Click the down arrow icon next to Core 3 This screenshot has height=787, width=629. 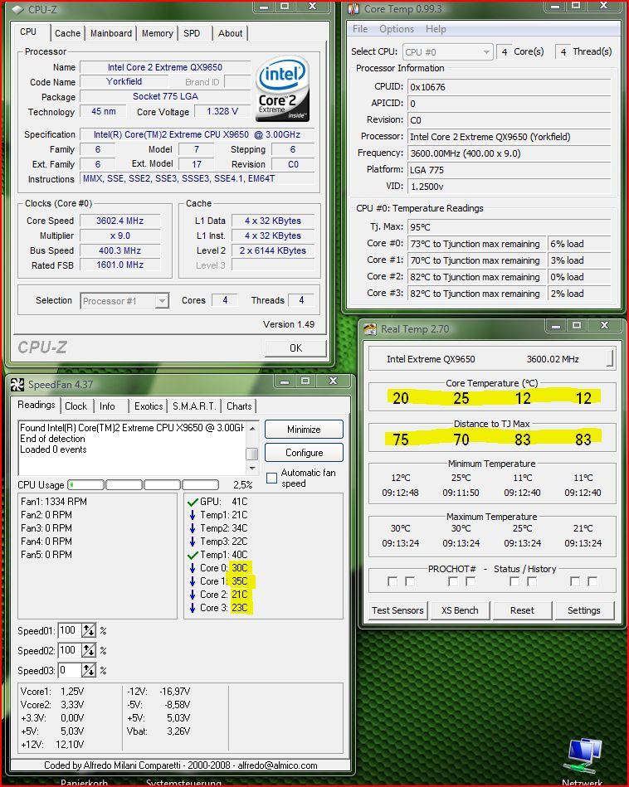coord(193,608)
